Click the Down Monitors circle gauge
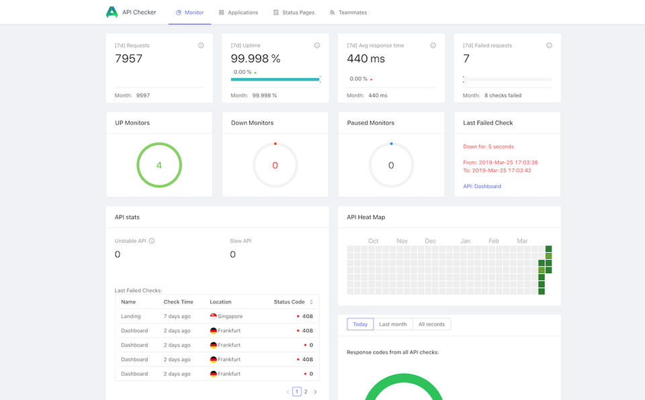Viewport: 645px width, 400px height. coord(275,165)
